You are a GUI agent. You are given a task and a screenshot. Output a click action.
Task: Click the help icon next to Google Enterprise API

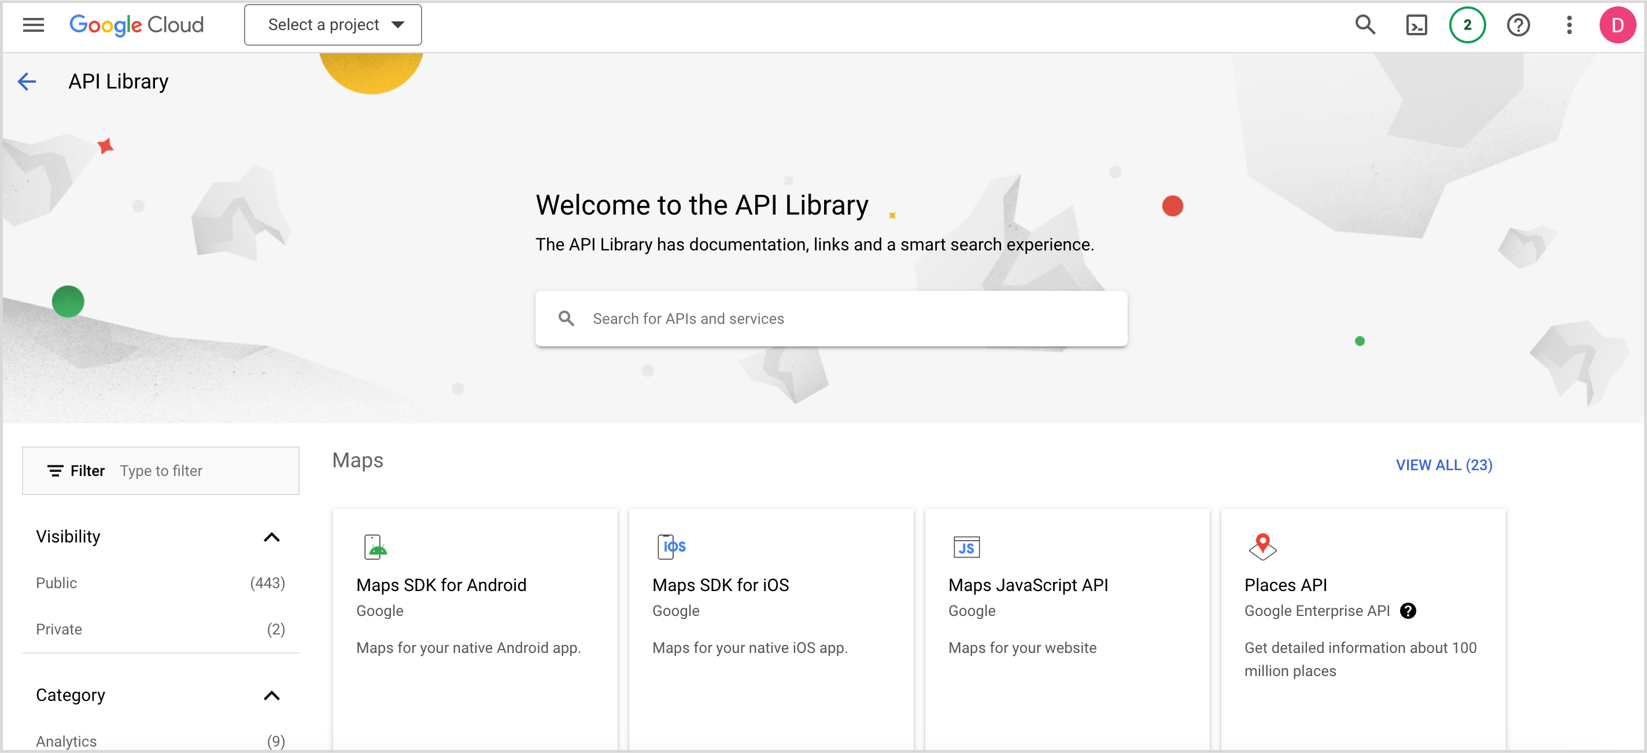click(1407, 611)
